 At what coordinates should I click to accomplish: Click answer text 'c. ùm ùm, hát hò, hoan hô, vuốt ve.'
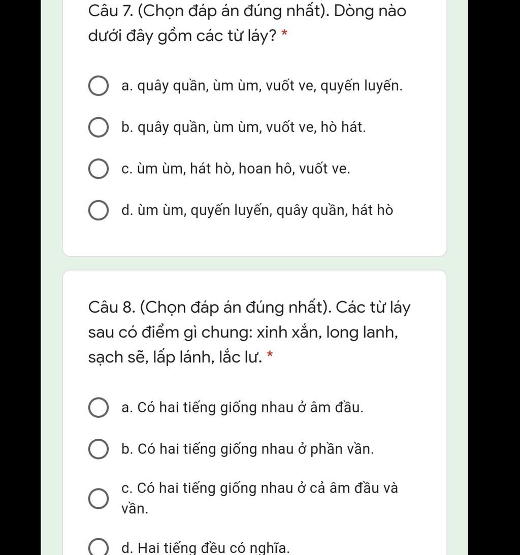pyautogui.click(x=236, y=169)
